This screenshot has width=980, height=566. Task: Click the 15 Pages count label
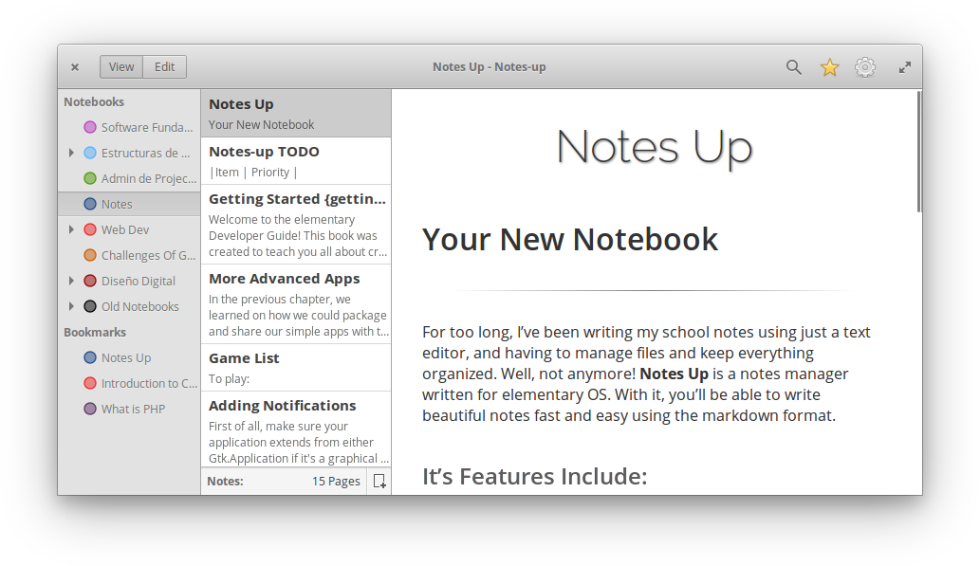[x=336, y=481]
